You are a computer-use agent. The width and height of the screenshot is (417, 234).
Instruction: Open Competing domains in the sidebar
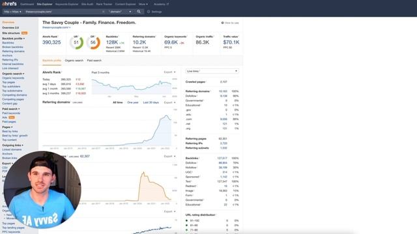14,95
